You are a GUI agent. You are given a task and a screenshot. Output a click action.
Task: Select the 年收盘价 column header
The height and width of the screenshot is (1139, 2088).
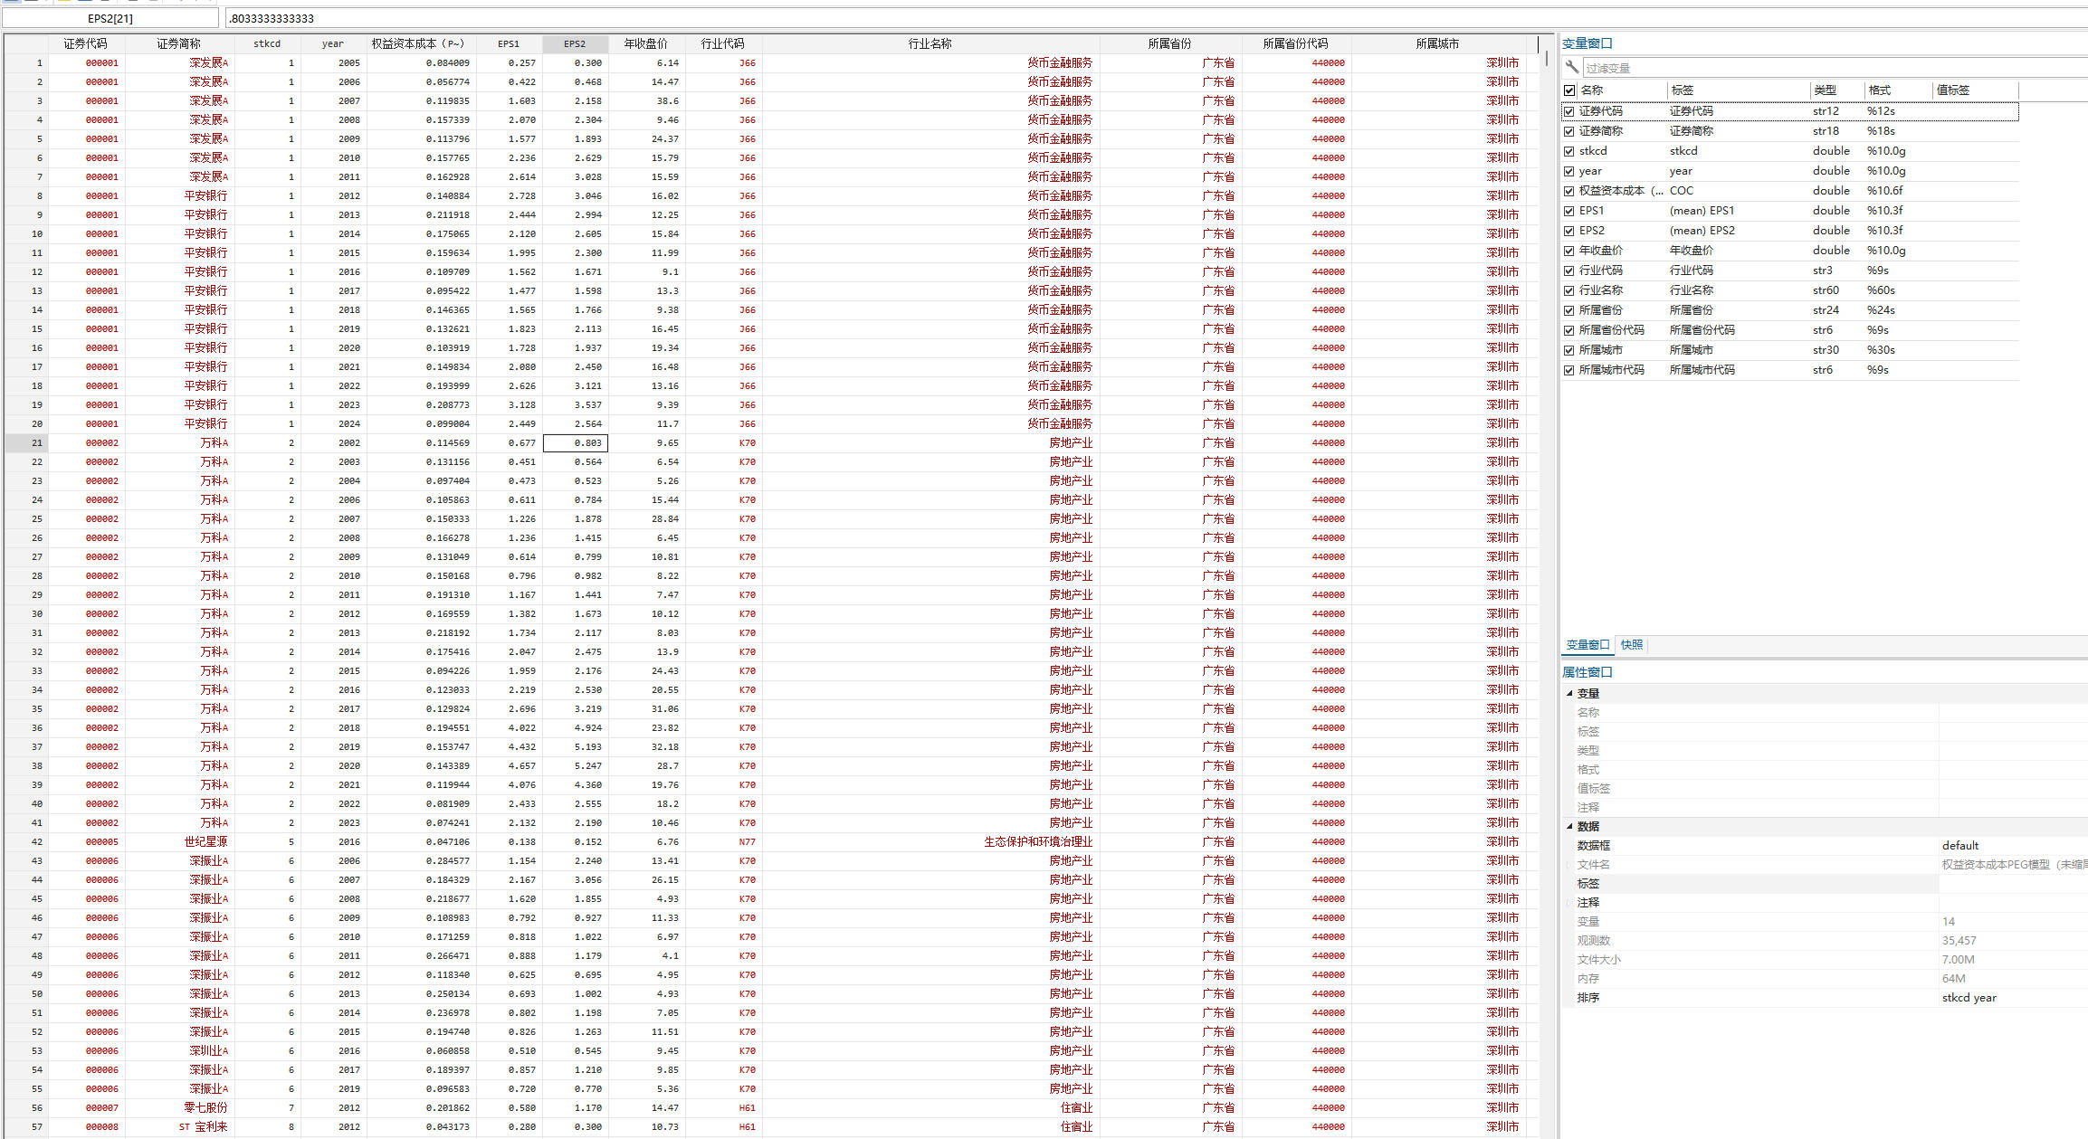(645, 43)
